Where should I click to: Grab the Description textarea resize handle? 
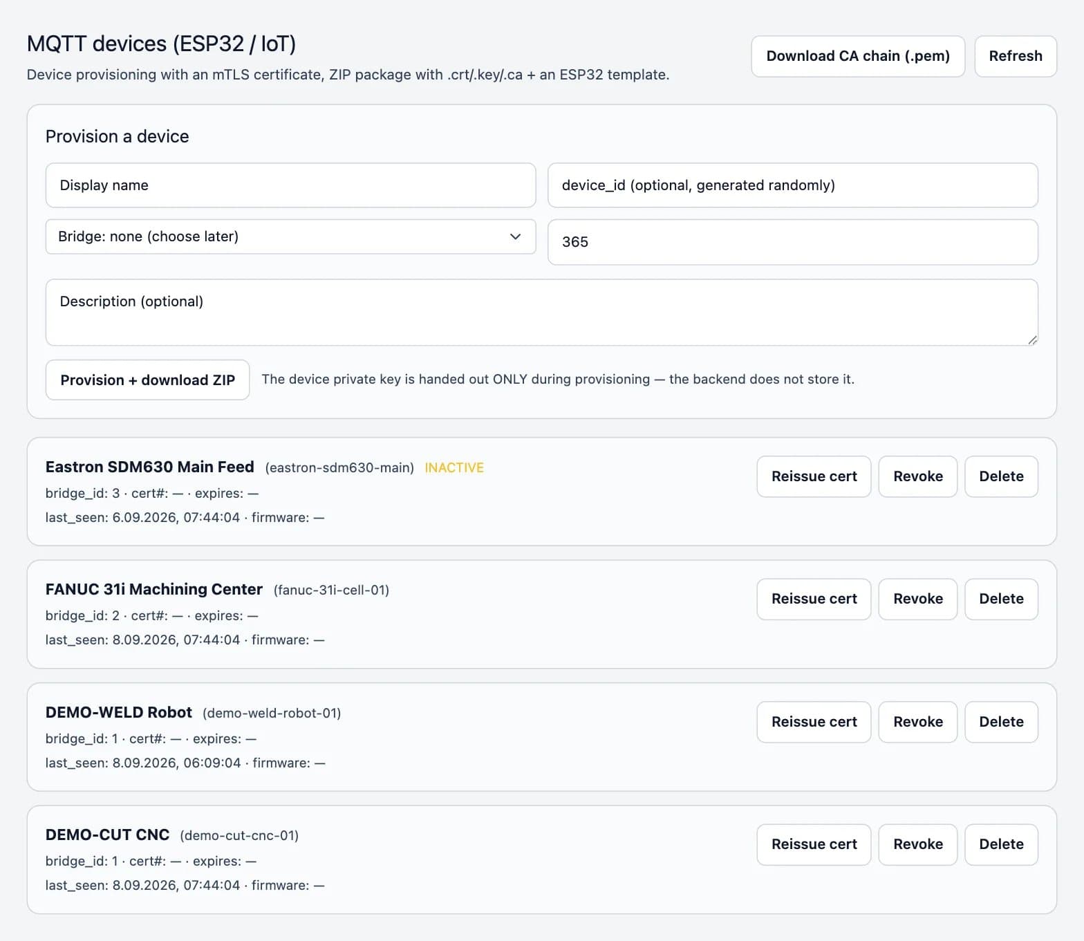tap(1031, 339)
